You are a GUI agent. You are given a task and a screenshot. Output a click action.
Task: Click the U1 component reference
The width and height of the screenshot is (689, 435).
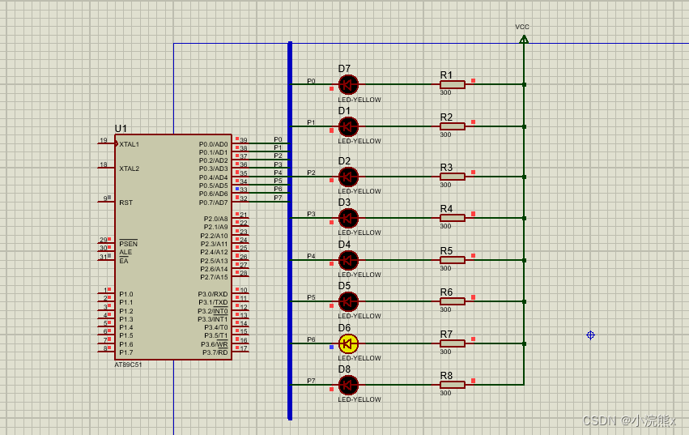(121, 129)
